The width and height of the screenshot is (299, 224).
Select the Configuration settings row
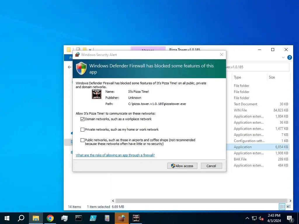[258, 141]
